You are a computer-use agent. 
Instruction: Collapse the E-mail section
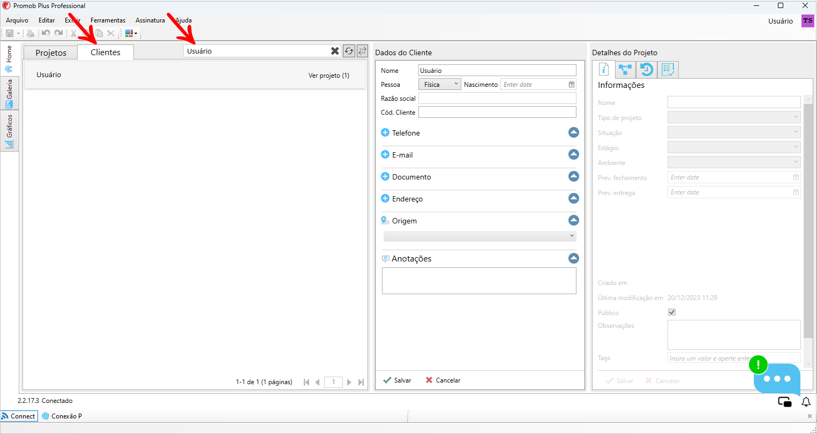[x=574, y=154]
